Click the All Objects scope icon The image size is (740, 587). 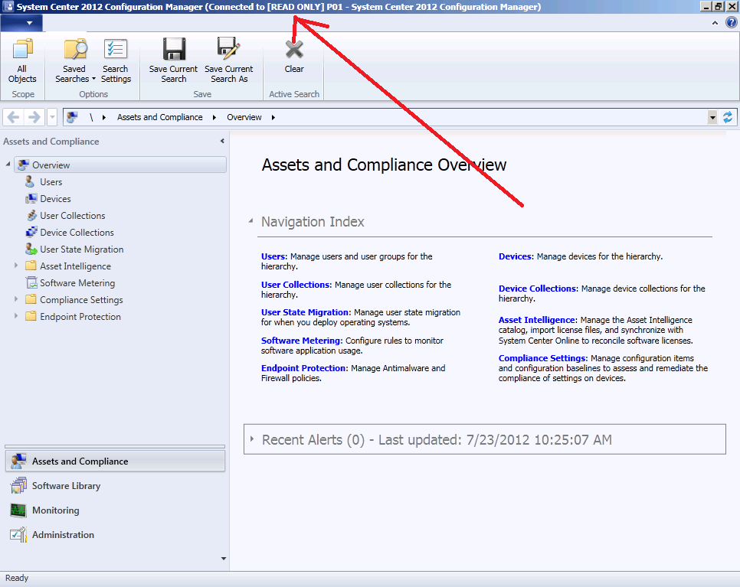click(x=22, y=49)
